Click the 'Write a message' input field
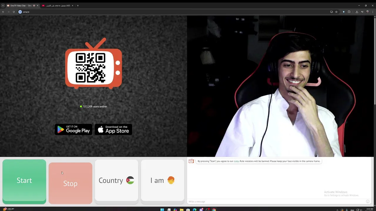Screen dimensions: 376x211 point(276,202)
